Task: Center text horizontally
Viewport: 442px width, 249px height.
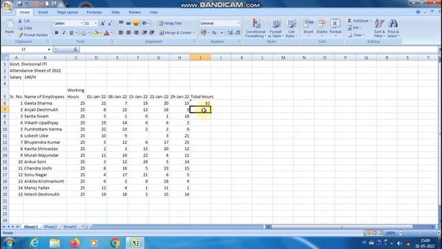Action: (128, 33)
